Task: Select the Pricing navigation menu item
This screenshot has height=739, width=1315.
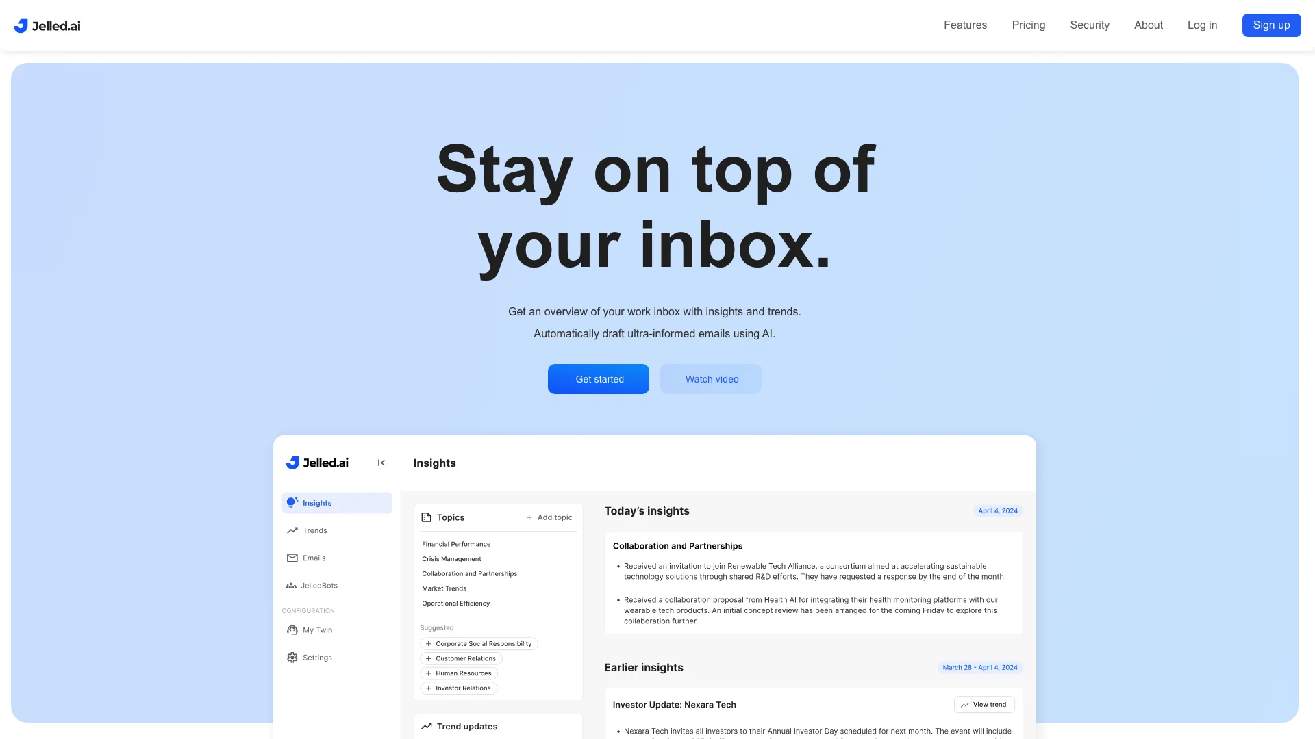Action: [1029, 25]
